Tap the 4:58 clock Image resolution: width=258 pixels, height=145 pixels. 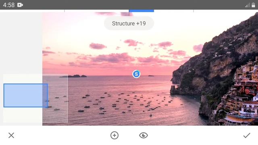coord(9,5)
